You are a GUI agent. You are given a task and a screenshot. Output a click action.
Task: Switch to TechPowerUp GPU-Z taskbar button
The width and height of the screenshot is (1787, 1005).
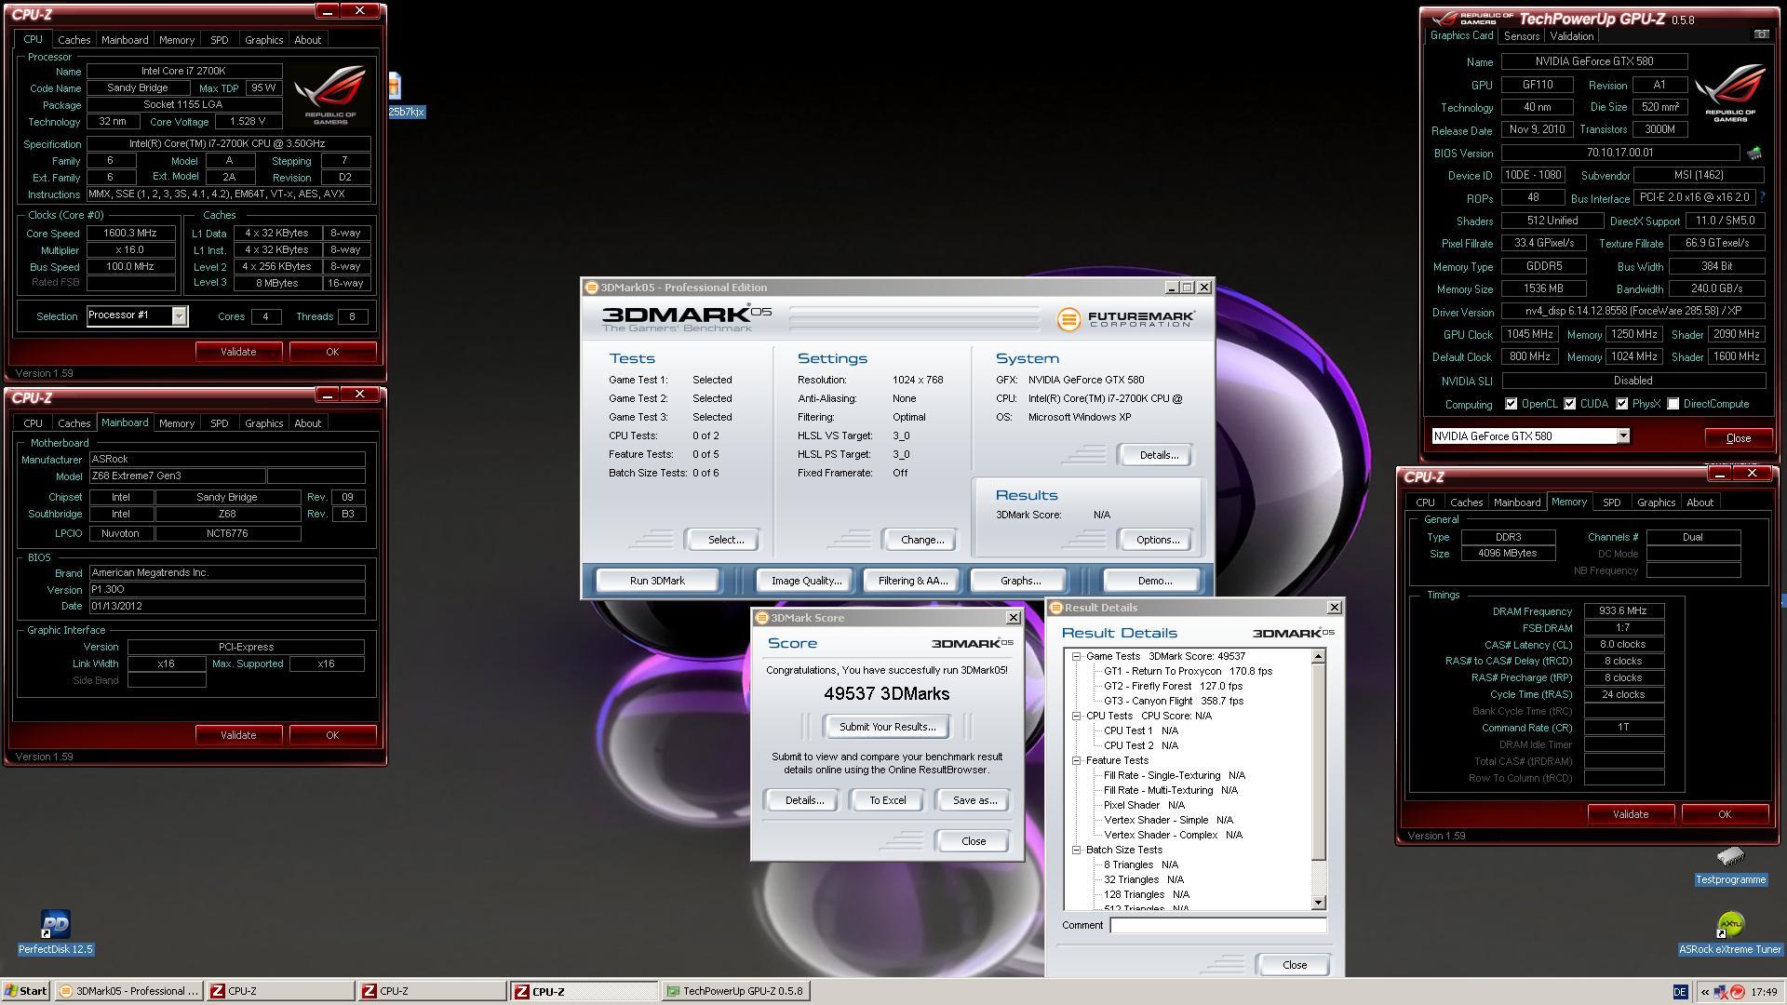(x=735, y=991)
